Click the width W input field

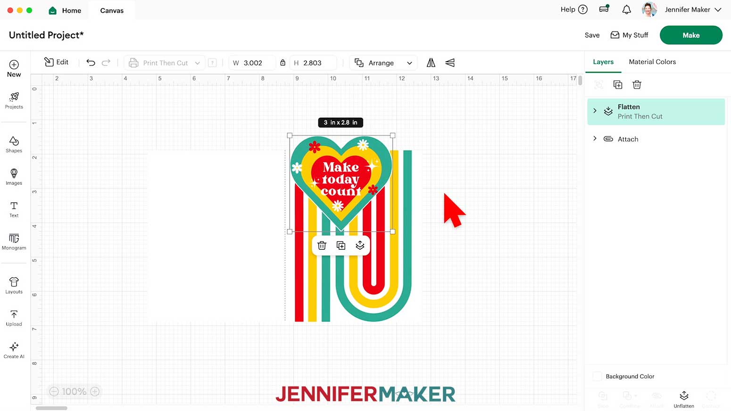252,63
